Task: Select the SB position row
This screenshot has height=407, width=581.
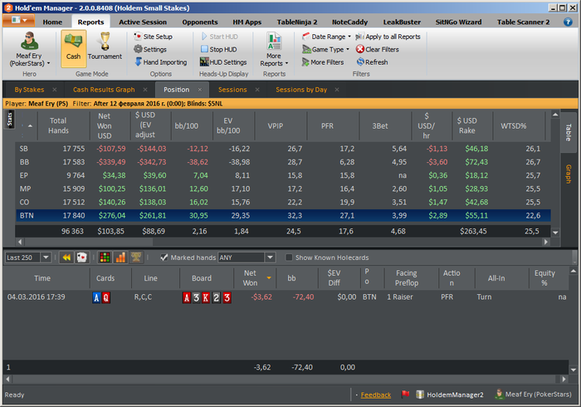Action: tap(283, 149)
